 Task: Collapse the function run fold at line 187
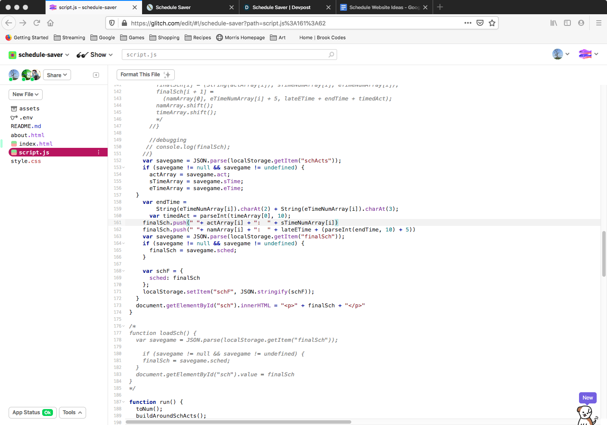(124, 402)
